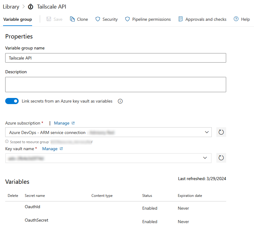Click the variable group icon beside Tailscale API
Viewport: 254px width, 228px height.
coord(31,7)
